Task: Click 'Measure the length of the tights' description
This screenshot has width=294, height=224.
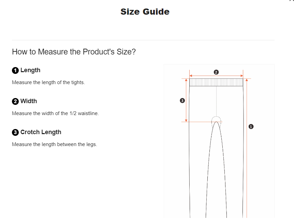Action: tap(48, 82)
